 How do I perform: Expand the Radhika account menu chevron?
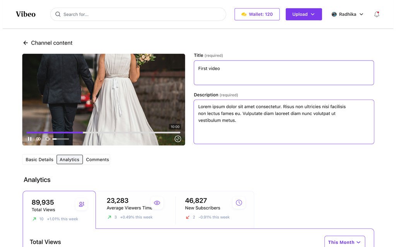point(361,14)
